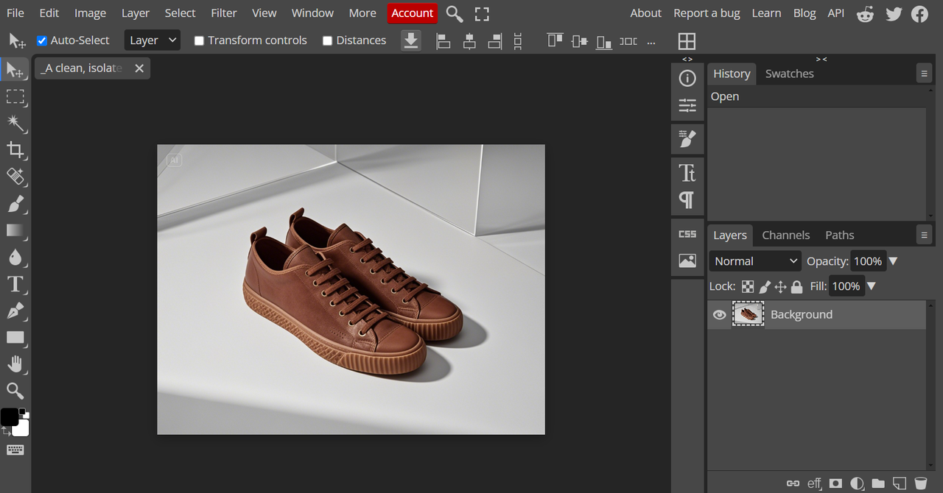Align bottom edges icon

click(604, 41)
